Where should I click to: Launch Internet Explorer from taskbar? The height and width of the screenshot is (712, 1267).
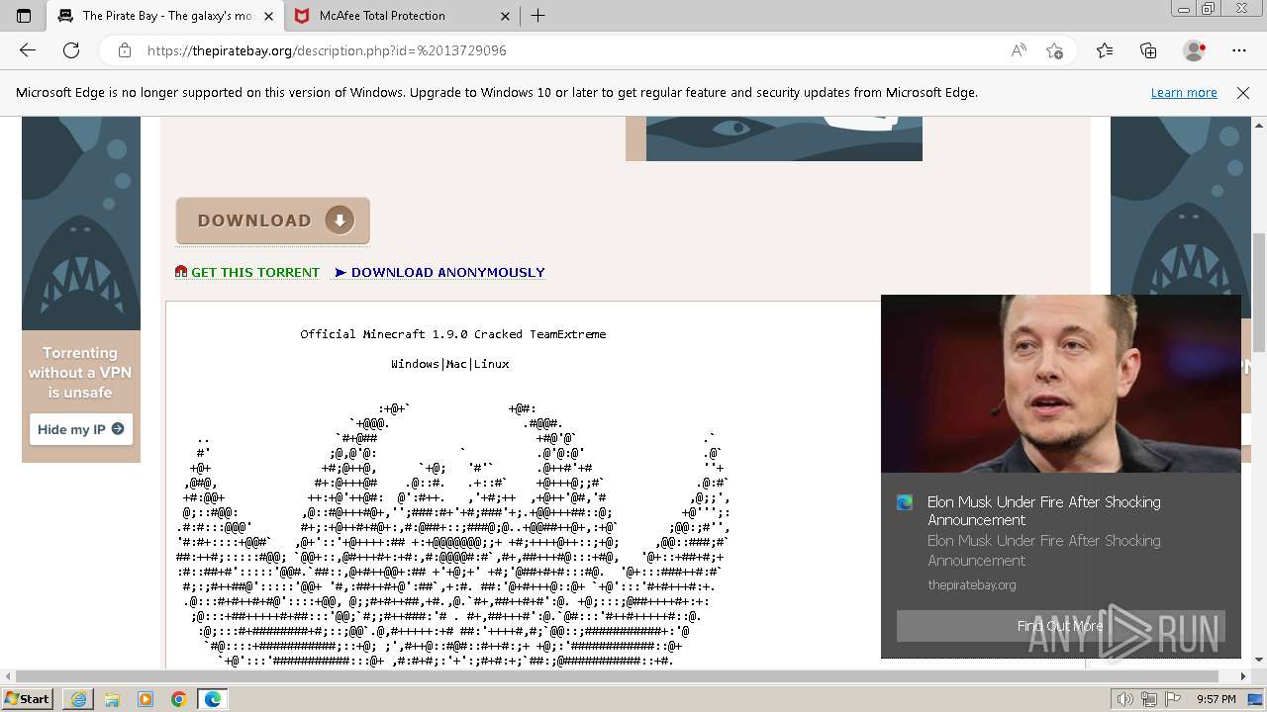pos(78,699)
